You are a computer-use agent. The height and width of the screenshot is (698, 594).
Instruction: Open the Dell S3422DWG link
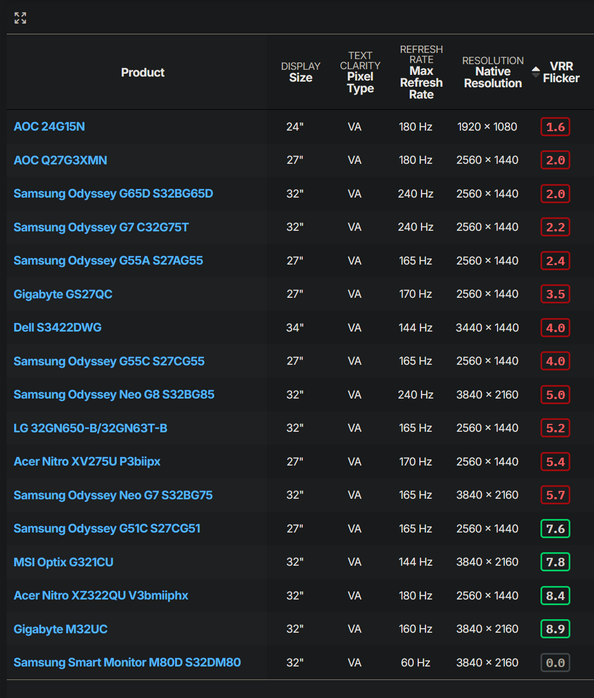[x=57, y=328]
